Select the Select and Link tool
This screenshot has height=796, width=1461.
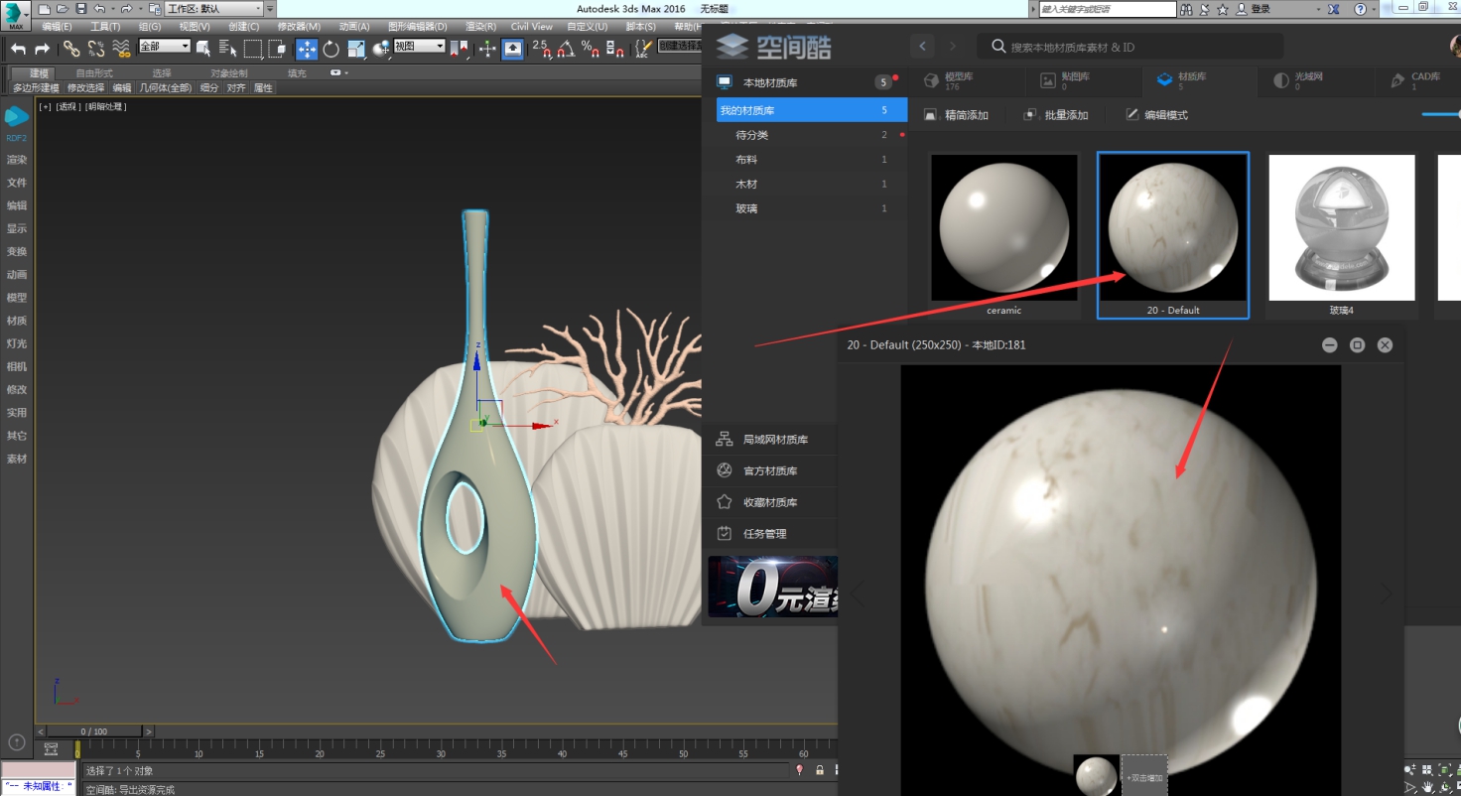(x=71, y=48)
